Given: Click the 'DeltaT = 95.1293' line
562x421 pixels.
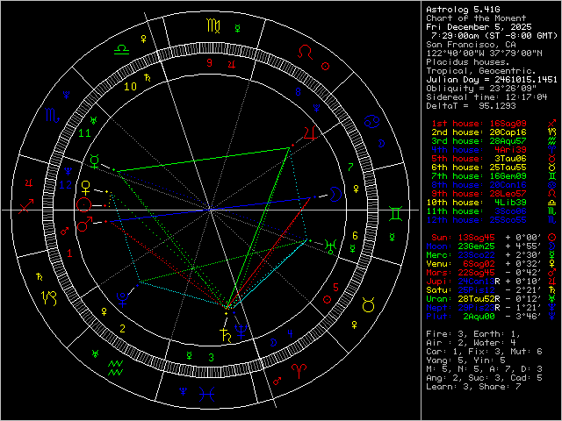Looking at the screenshot, I should pyautogui.click(x=471, y=106).
